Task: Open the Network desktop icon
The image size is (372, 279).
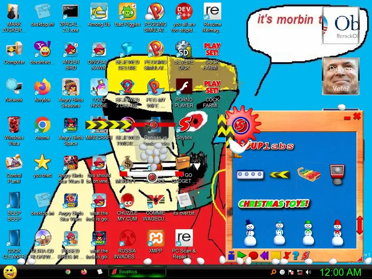Action: (x=14, y=90)
